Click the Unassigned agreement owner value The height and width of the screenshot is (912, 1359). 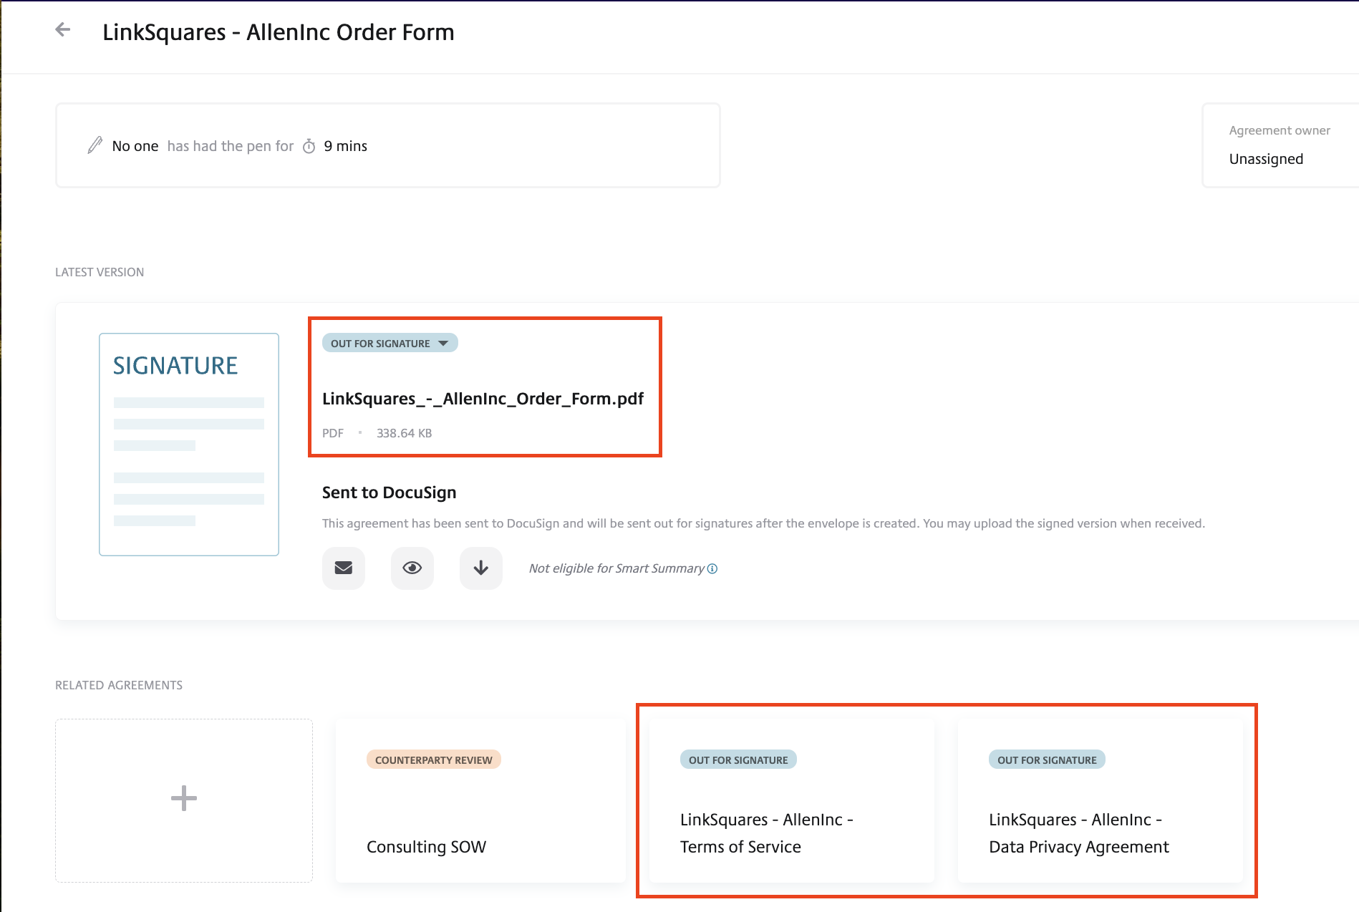tap(1266, 159)
